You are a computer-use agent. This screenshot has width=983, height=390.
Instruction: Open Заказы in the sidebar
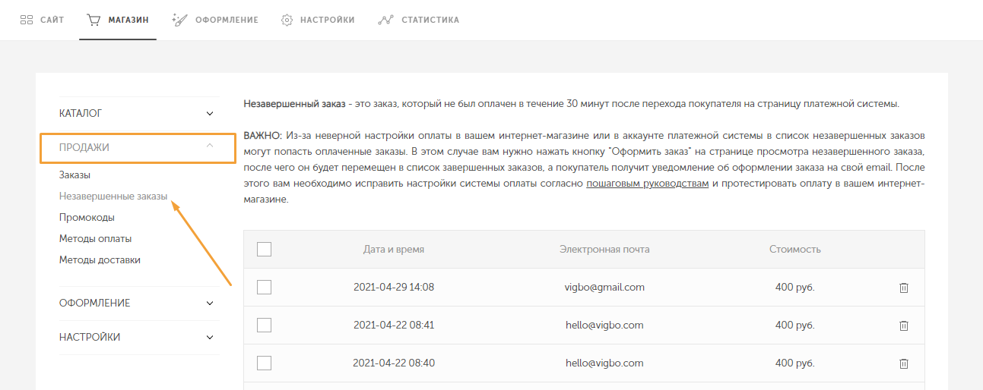pos(75,175)
